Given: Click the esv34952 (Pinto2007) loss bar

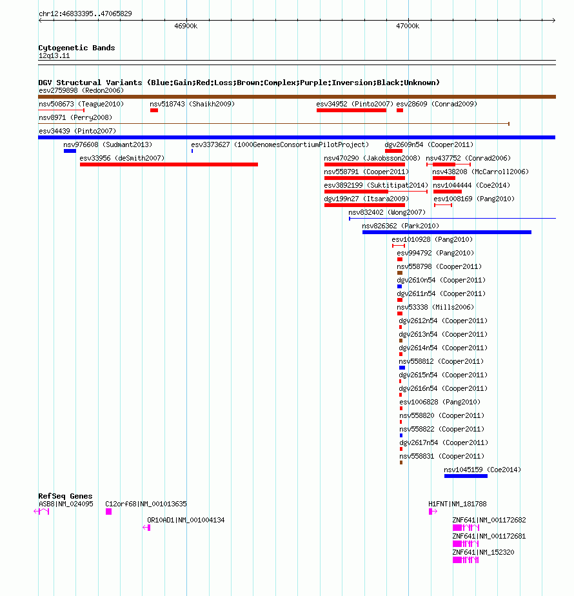Looking at the screenshot, I should 351,110.
